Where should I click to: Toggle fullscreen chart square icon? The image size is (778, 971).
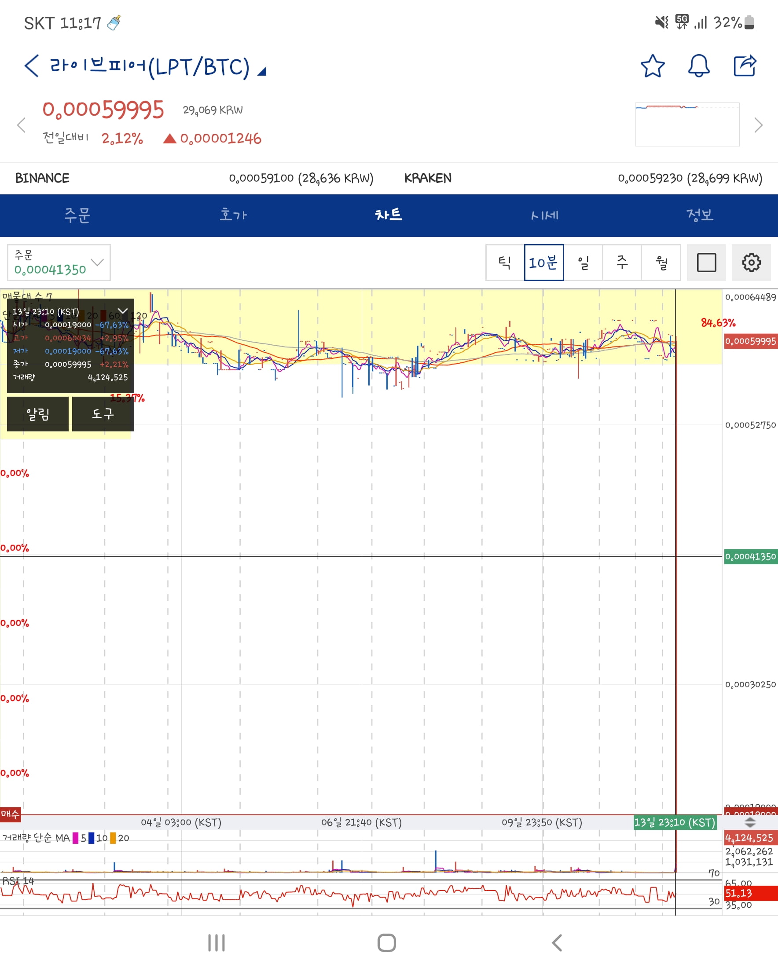[706, 263]
